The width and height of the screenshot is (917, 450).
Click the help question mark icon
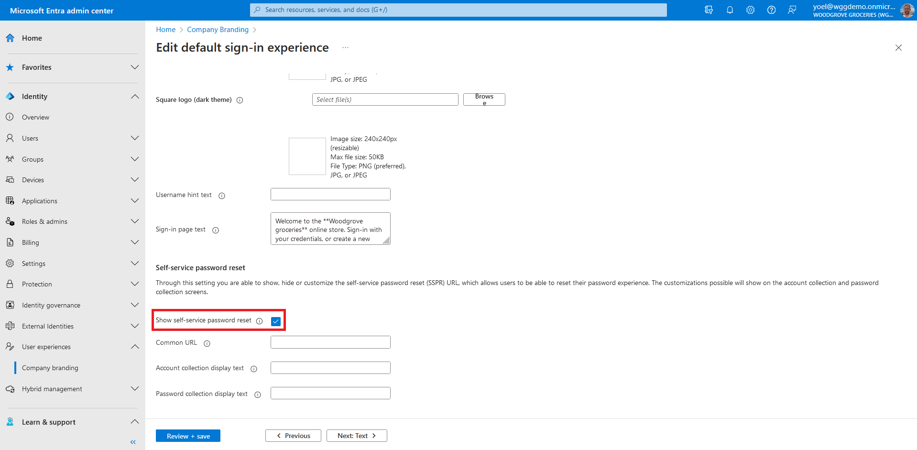click(771, 10)
